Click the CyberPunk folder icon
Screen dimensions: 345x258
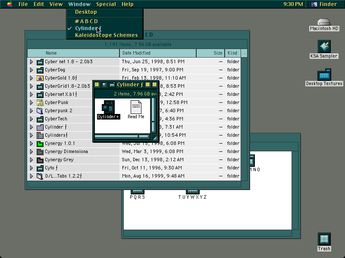(x=40, y=103)
